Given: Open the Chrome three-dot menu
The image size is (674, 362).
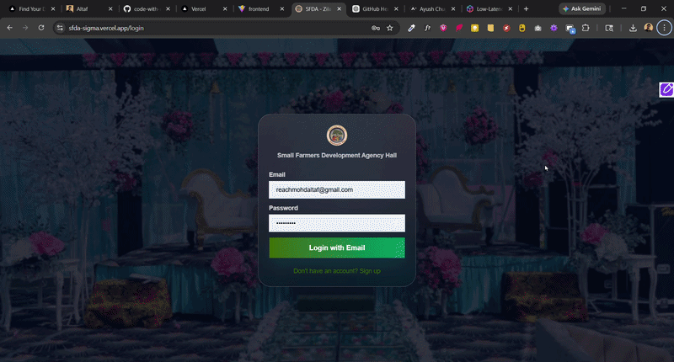Looking at the screenshot, I should point(664,28).
